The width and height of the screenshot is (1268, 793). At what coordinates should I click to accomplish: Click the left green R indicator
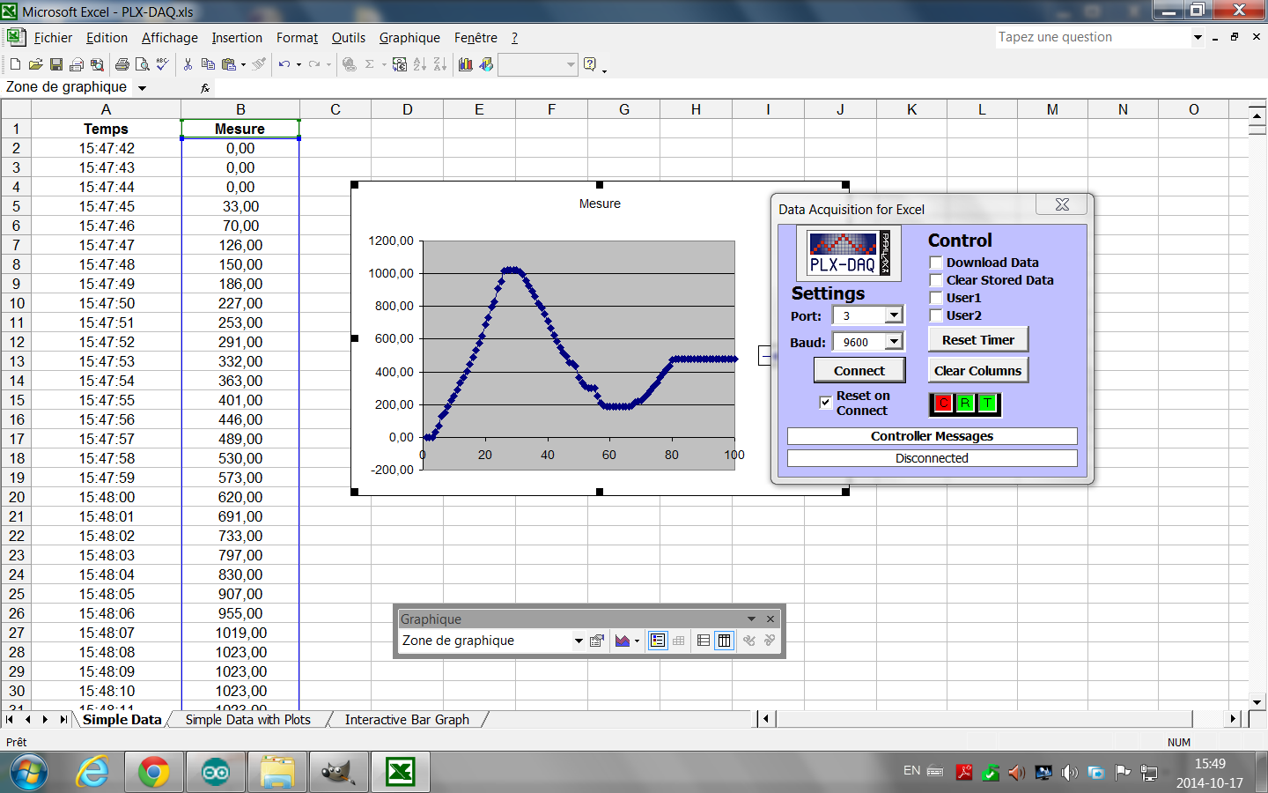[x=965, y=403]
